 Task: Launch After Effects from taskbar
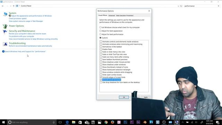point(138,122)
